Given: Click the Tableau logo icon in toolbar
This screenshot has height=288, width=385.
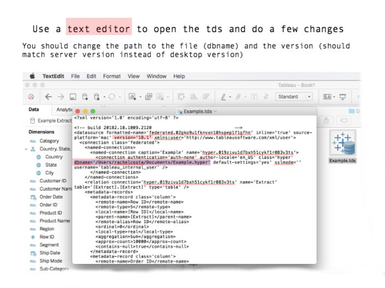Looking at the screenshot, I should [32, 96].
